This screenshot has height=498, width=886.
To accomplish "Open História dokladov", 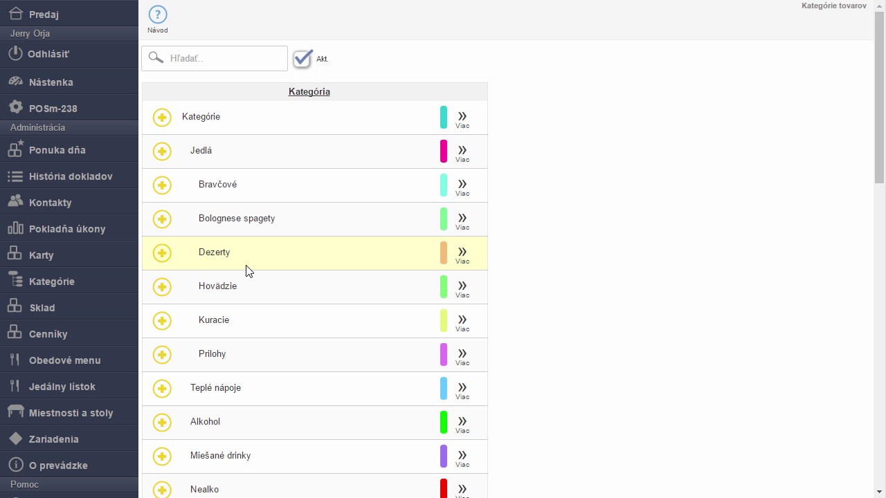I will [x=69, y=176].
